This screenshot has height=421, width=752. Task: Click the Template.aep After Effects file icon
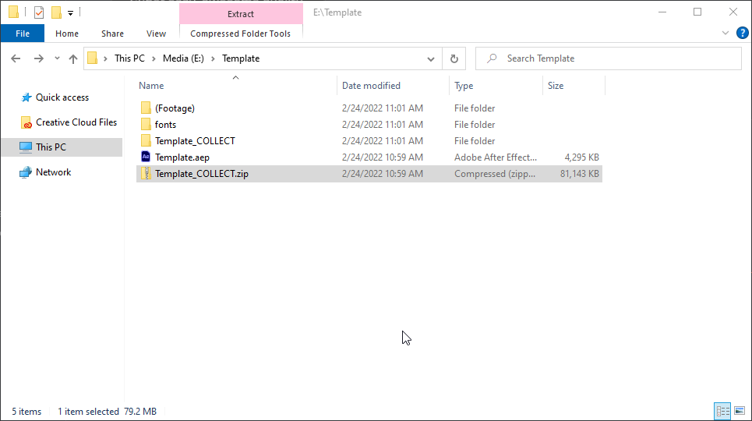point(146,157)
